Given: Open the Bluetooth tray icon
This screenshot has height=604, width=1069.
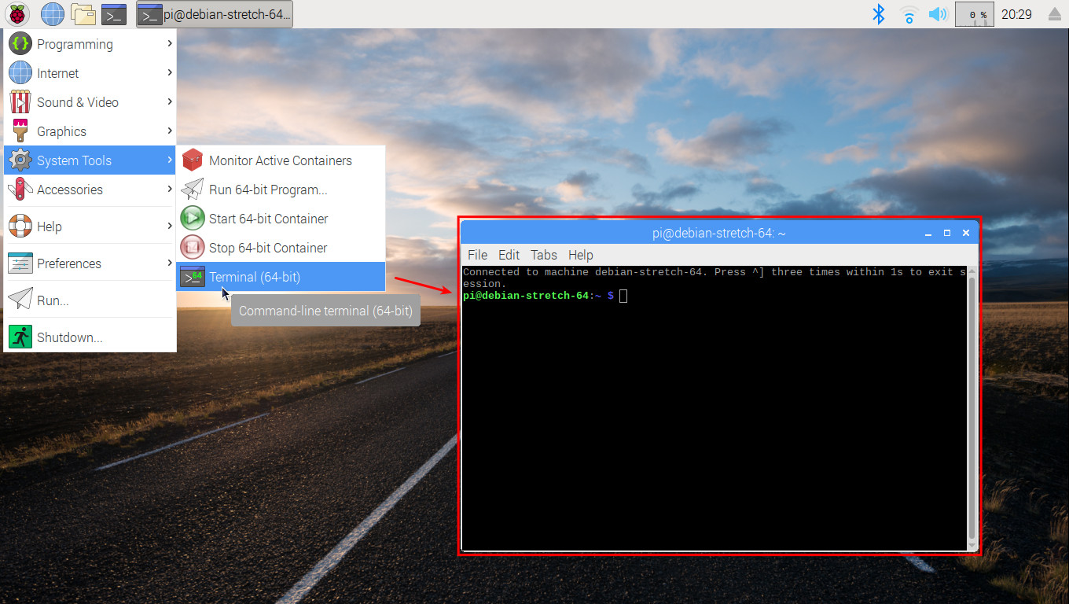Looking at the screenshot, I should click(x=879, y=14).
